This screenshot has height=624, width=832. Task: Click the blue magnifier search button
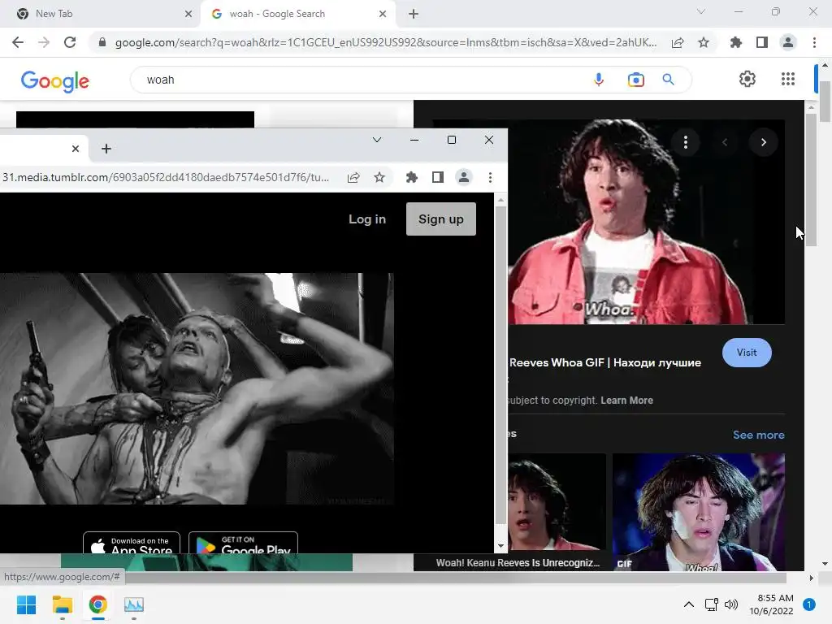click(x=668, y=80)
